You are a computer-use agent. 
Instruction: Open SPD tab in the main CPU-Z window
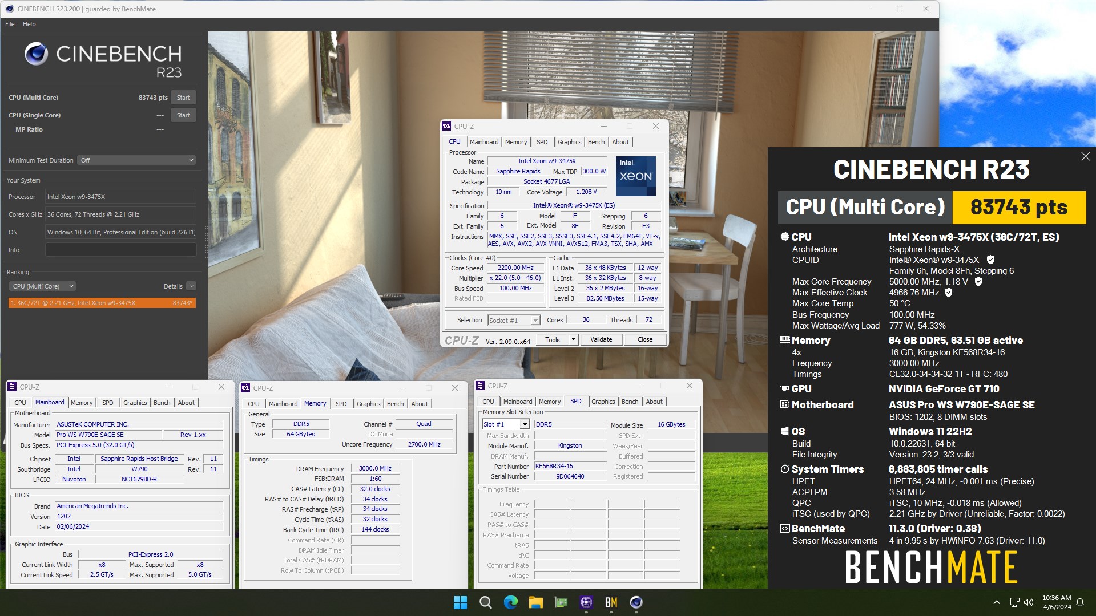click(x=542, y=142)
